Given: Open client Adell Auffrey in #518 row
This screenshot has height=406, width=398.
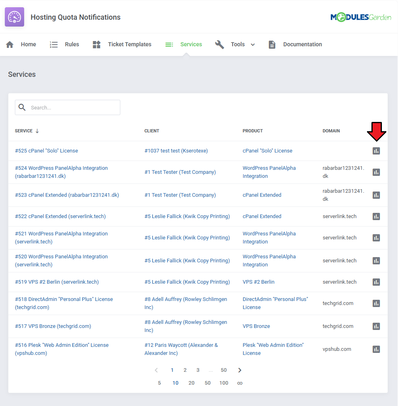Looking at the screenshot, I should (x=186, y=303).
